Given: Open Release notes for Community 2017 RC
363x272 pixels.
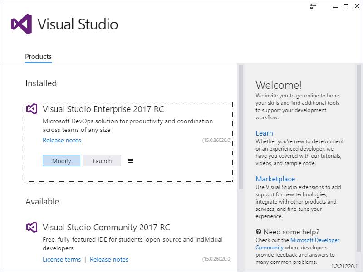Looking at the screenshot, I should click(x=109, y=259).
